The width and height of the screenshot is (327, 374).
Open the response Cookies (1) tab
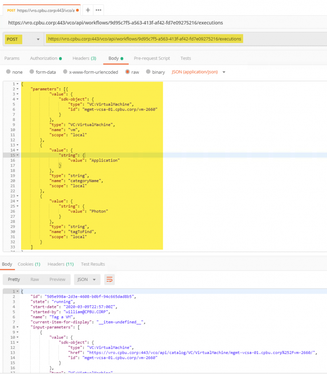tap(29, 264)
